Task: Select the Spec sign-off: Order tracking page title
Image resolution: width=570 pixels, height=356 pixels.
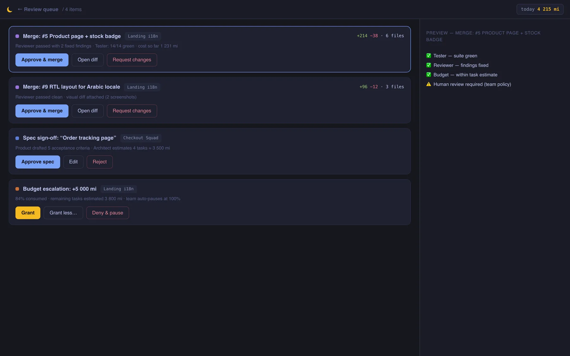Action: pos(70,138)
